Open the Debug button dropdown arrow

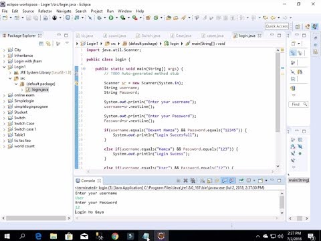[104, 18]
